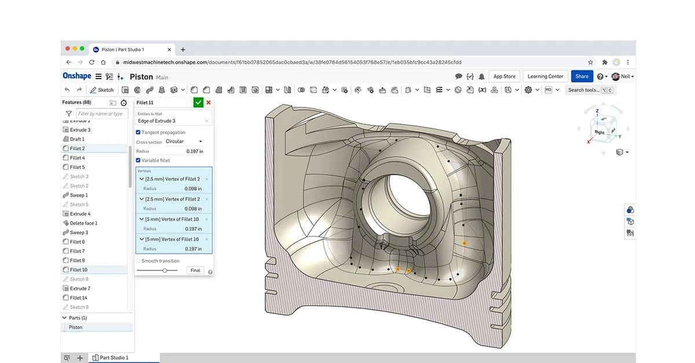The width and height of the screenshot is (695, 363).
Task: Open the Measure tool in the right sidebar
Action: point(630,232)
